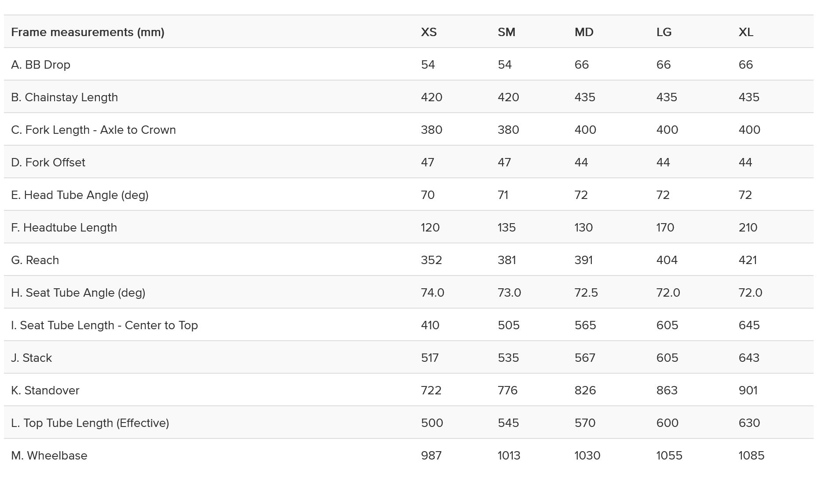Click the LG column header
829x478 pixels.
(664, 32)
